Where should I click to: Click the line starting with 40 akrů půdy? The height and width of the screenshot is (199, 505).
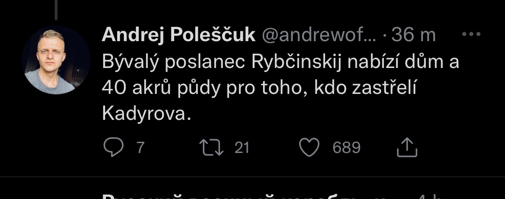coord(259,88)
